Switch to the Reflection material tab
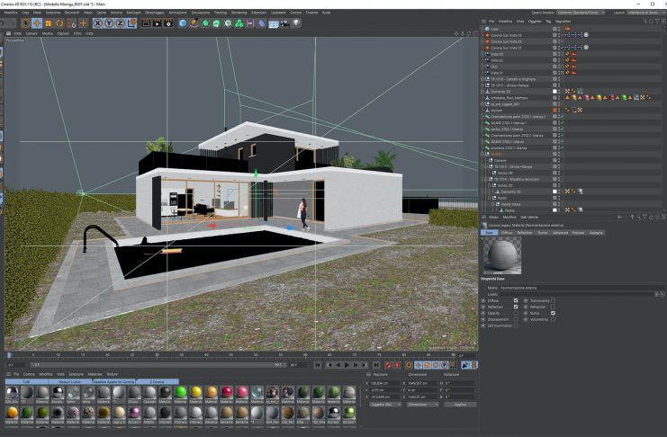667x437 pixels. [525, 232]
